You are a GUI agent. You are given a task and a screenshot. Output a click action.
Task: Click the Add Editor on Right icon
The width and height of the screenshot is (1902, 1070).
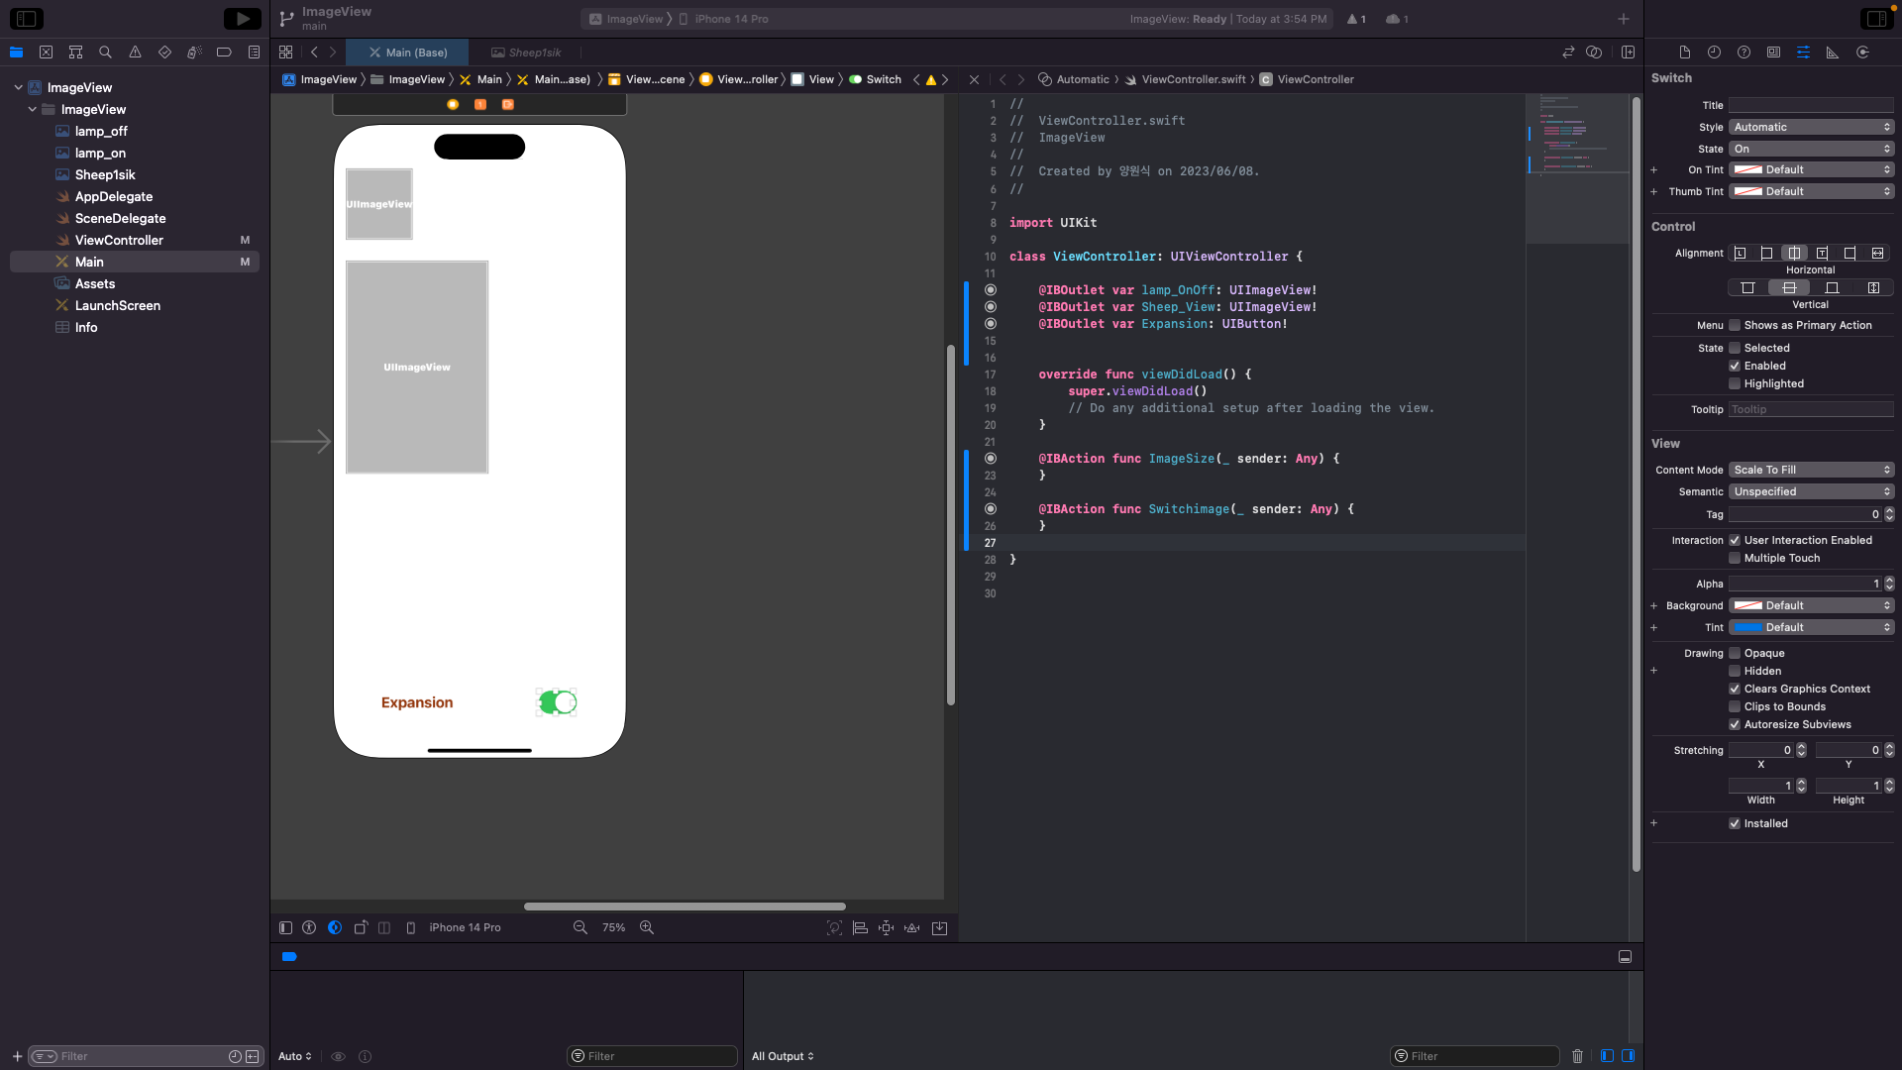click(x=1628, y=53)
